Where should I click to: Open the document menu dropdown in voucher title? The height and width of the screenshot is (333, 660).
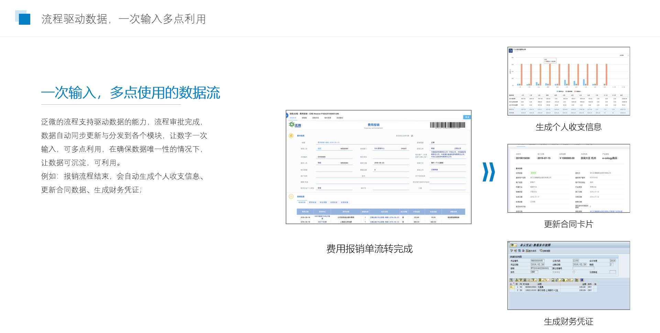click(x=513, y=245)
